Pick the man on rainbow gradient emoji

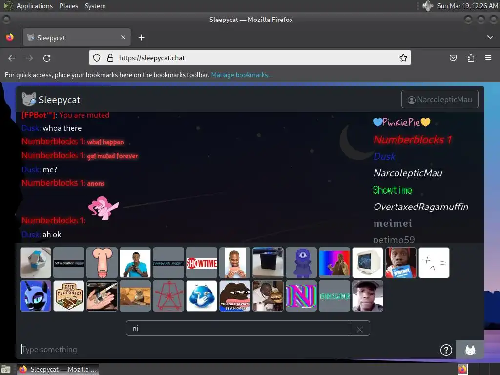point(334,263)
